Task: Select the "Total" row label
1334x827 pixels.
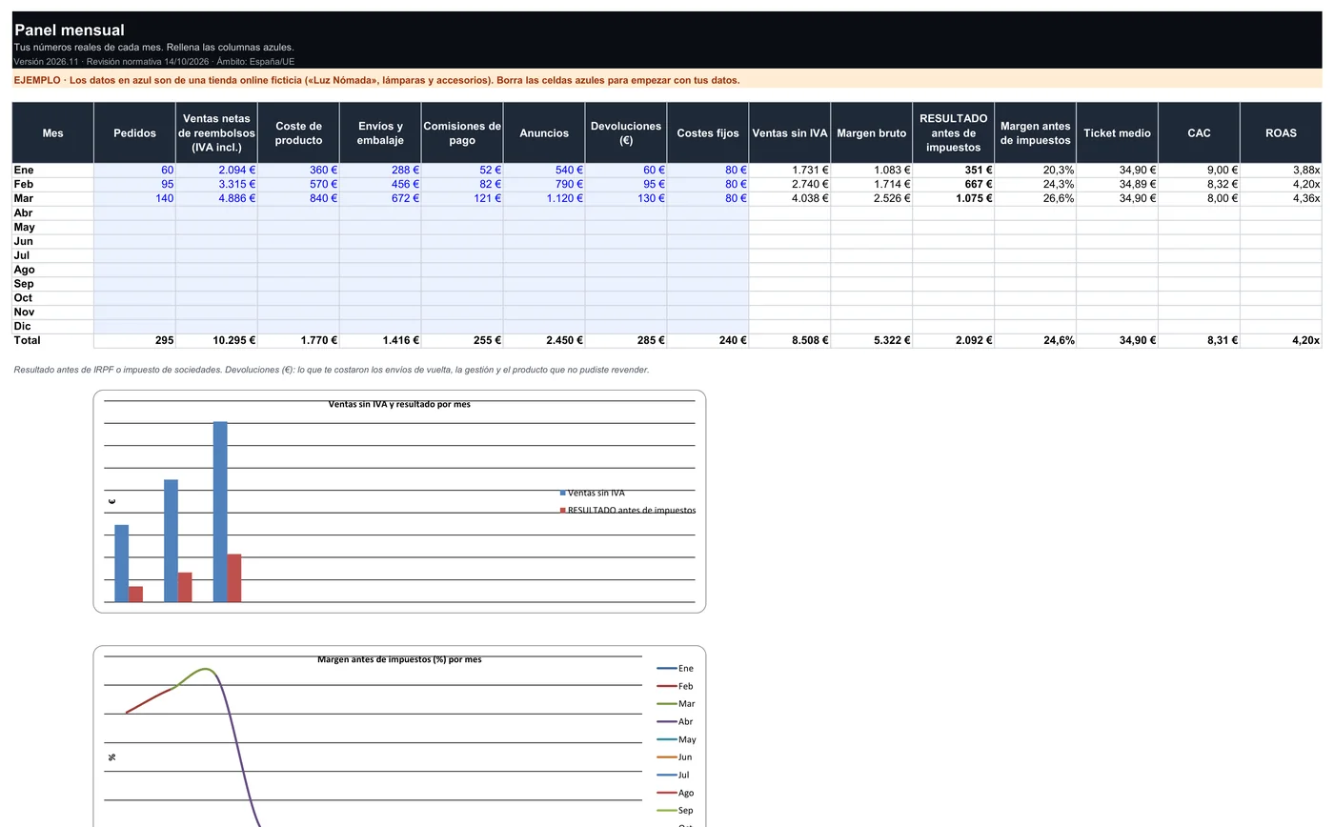Action: (28, 341)
